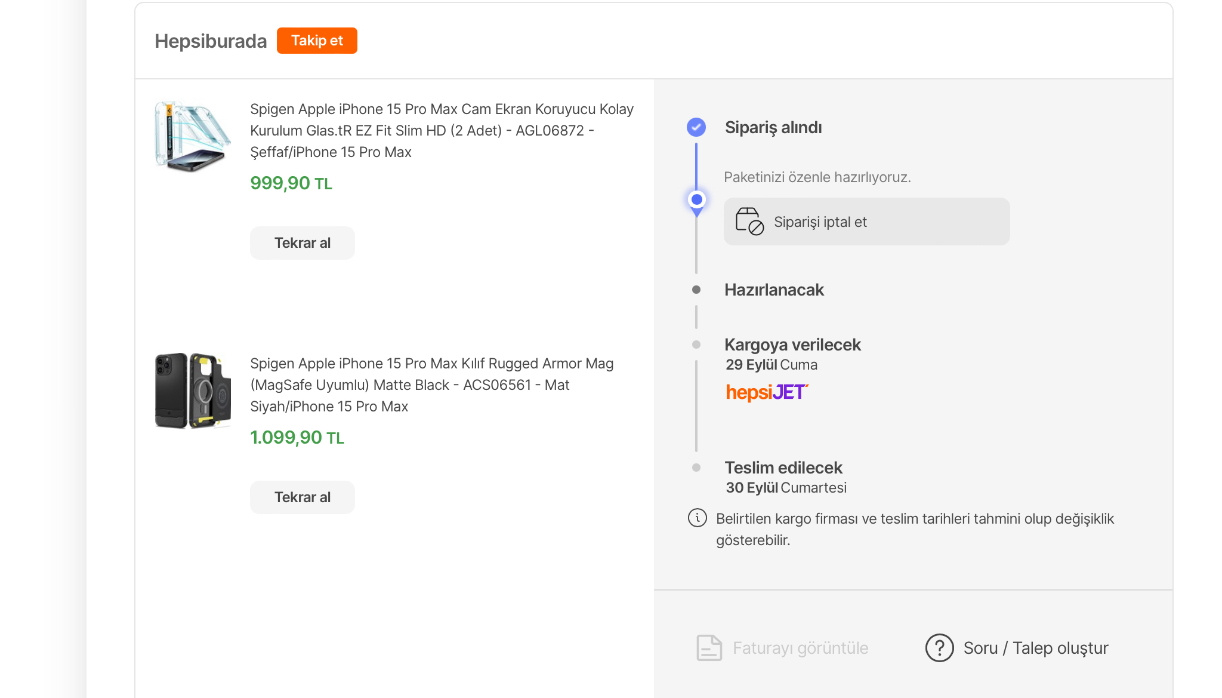The width and height of the screenshot is (1222, 698).
Task: Click the Siparişi iptal et button
Action: (x=866, y=222)
